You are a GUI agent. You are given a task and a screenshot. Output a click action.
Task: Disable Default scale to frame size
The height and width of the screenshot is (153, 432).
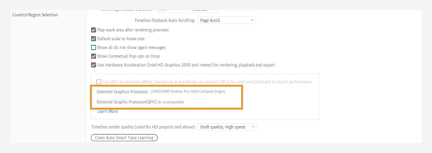(94, 39)
